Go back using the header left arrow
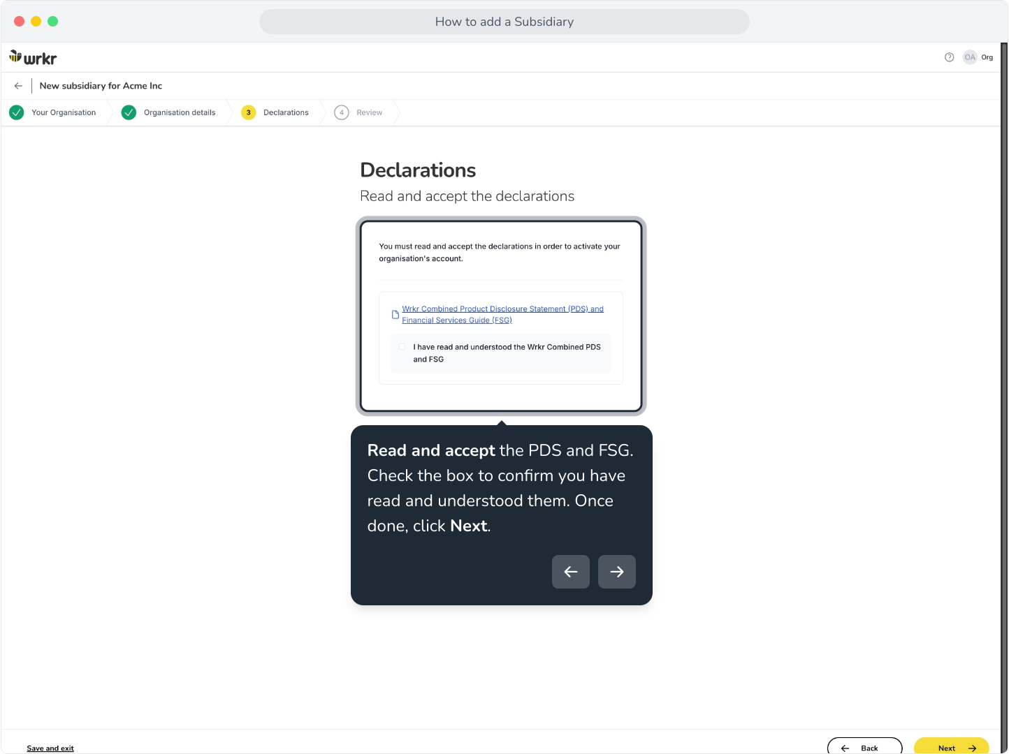 [18, 86]
